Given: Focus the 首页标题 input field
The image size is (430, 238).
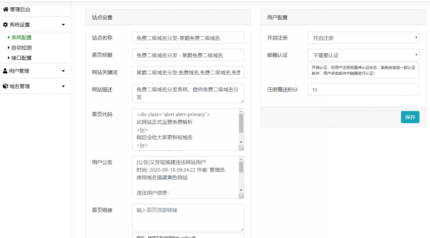Looking at the screenshot, I should click(x=188, y=55).
